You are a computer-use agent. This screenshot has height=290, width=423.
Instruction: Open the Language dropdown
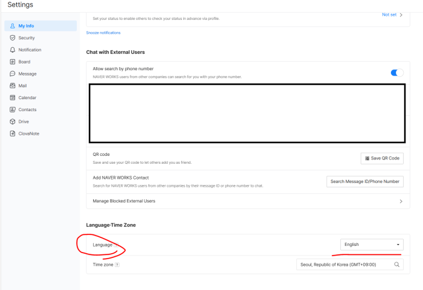[x=372, y=245]
